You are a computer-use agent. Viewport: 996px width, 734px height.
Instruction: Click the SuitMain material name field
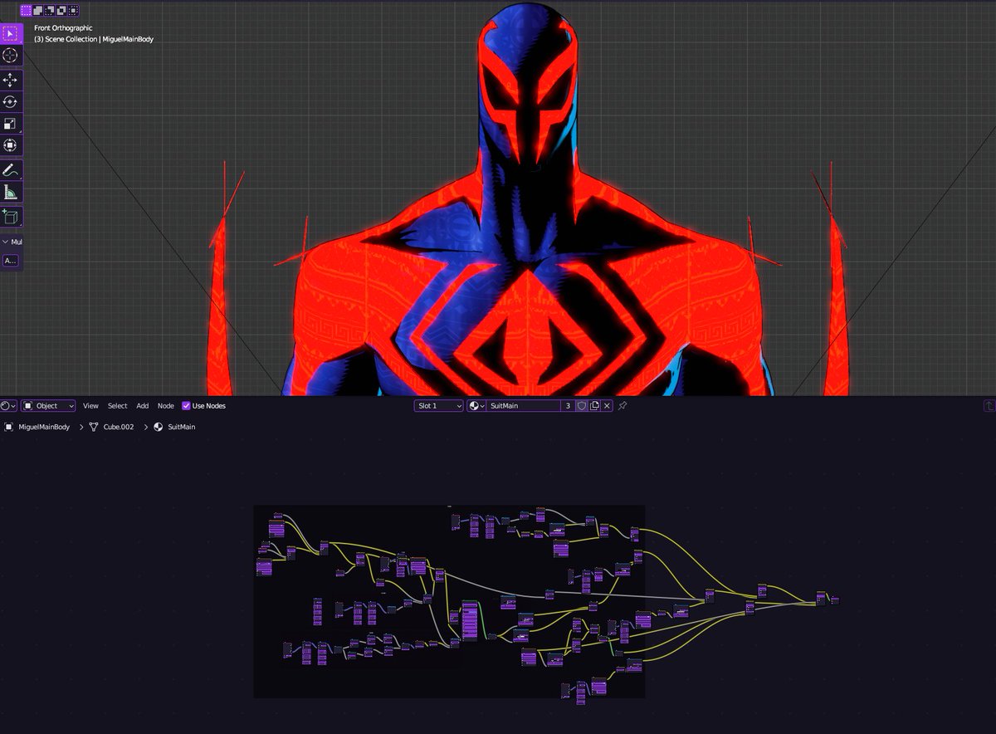point(525,406)
